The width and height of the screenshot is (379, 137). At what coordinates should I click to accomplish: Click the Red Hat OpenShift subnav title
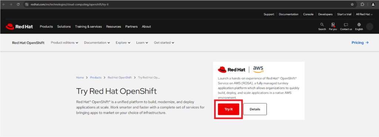28,43
